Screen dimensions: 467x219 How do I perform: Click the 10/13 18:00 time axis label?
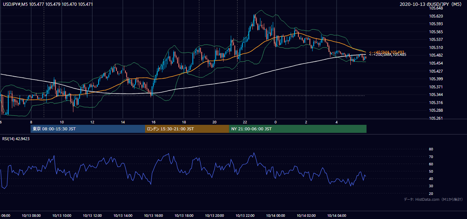pyautogui.click(x=184, y=216)
